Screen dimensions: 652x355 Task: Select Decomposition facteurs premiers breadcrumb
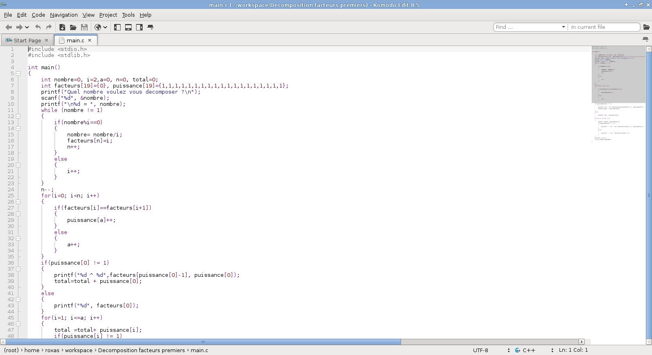coord(141,350)
